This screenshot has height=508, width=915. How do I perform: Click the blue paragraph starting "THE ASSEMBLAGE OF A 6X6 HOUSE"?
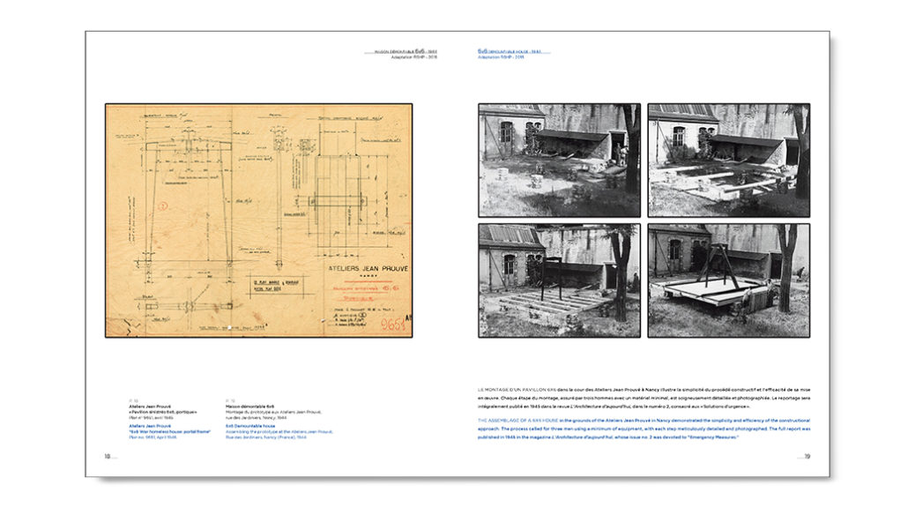(x=644, y=429)
